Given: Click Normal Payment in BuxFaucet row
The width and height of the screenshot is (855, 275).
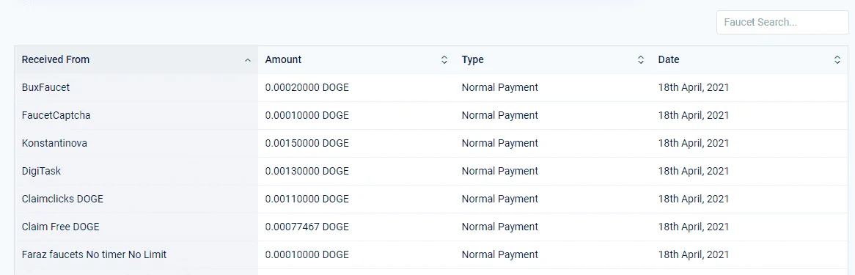Looking at the screenshot, I should tap(499, 87).
